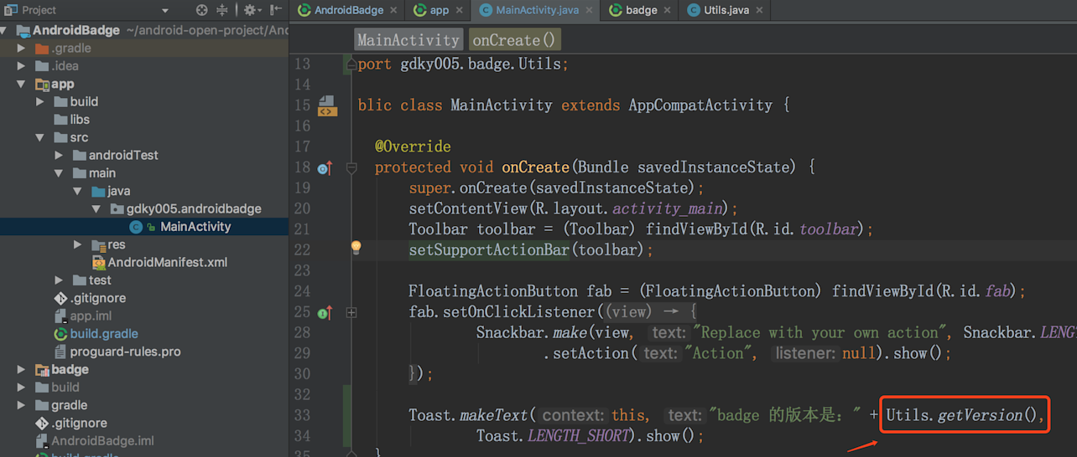The width and height of the screenshot is (1077, 457).
Task: Expand the .idea folder
Action: pos(22,66)
